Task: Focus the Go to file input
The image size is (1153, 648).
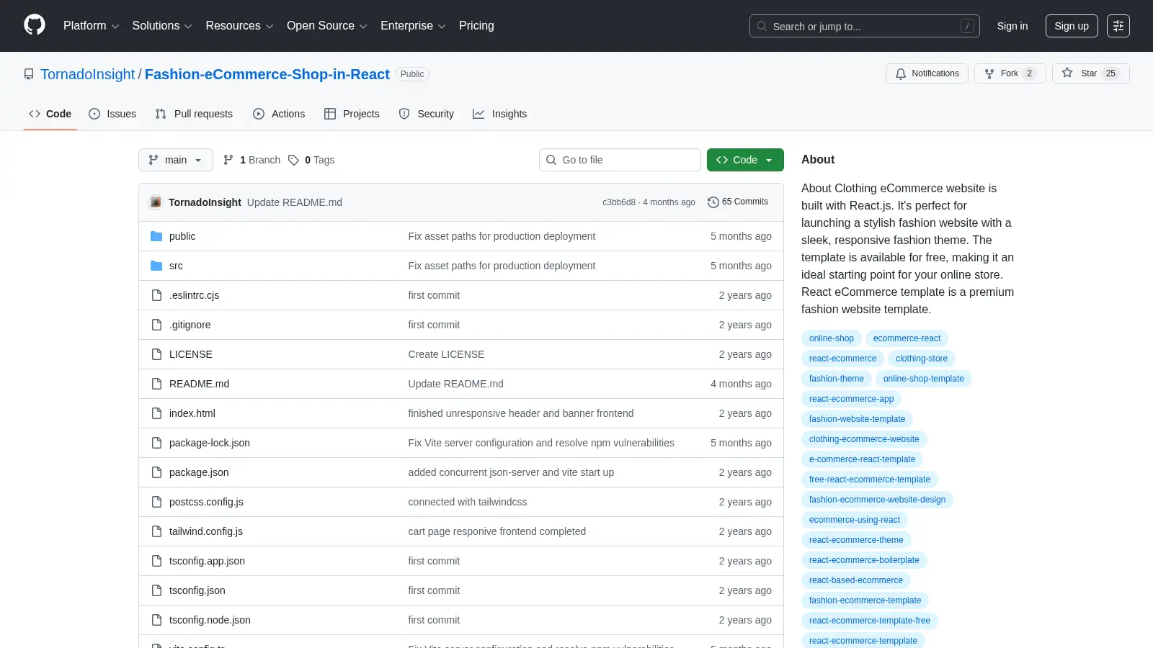Action: point(620,160)
